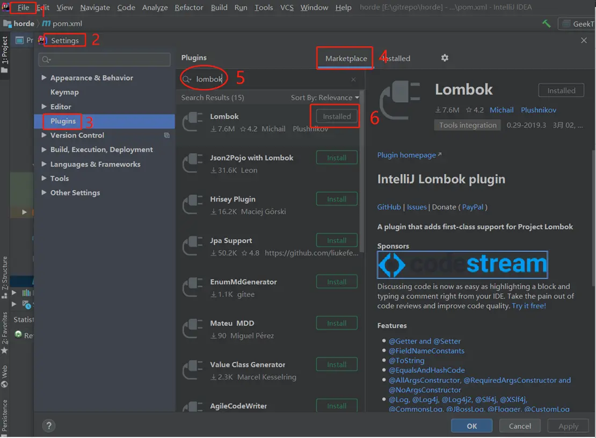Click the GitHub link for Lombok
This screenshot has height=438, width=596.
pyautogui.click(x=389, y=206)
